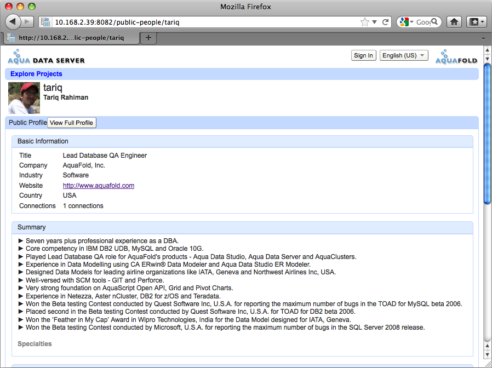Click the Sign In button
This screenshot has width=492, height=368.
(363, 55)
